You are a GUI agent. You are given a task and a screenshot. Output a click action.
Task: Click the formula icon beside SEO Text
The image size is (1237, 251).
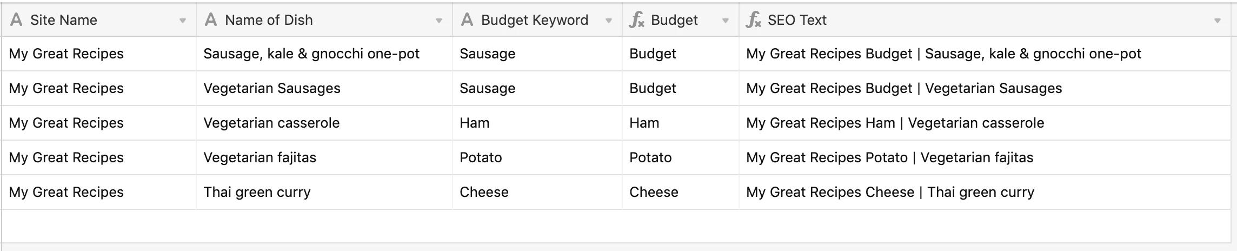tap(754, 20)
